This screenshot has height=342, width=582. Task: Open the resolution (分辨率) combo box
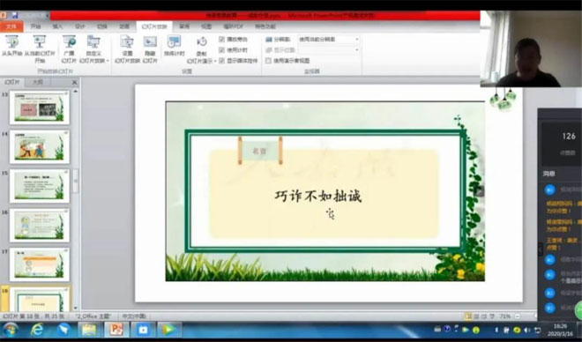click(329, 40)
